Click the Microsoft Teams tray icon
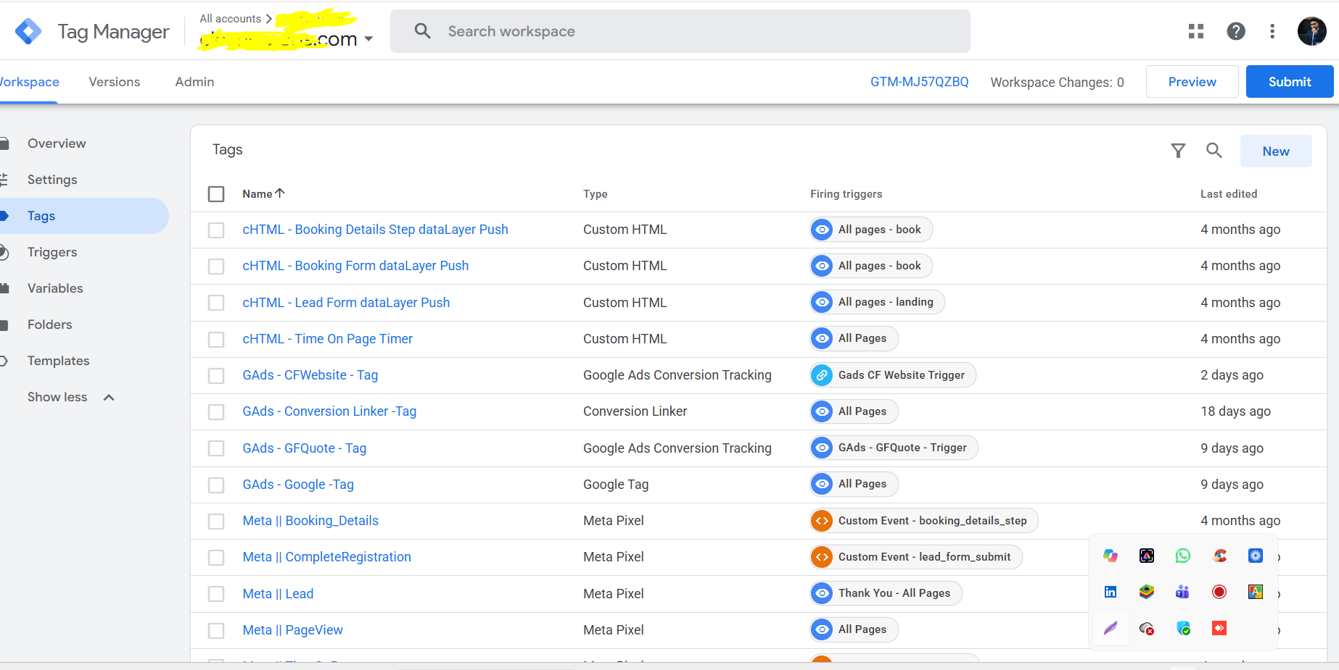 click(x=1182, y=592)
